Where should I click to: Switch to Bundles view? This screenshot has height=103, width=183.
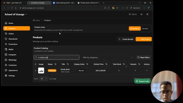coord(145,29)
